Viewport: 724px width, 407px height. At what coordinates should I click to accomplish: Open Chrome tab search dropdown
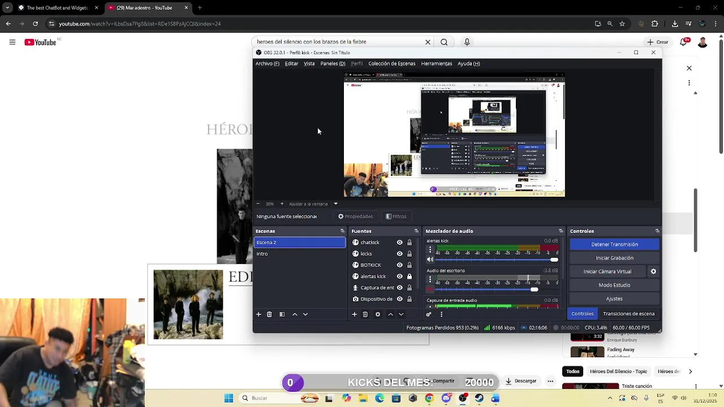pyautogui.click(x=7, y=8)
